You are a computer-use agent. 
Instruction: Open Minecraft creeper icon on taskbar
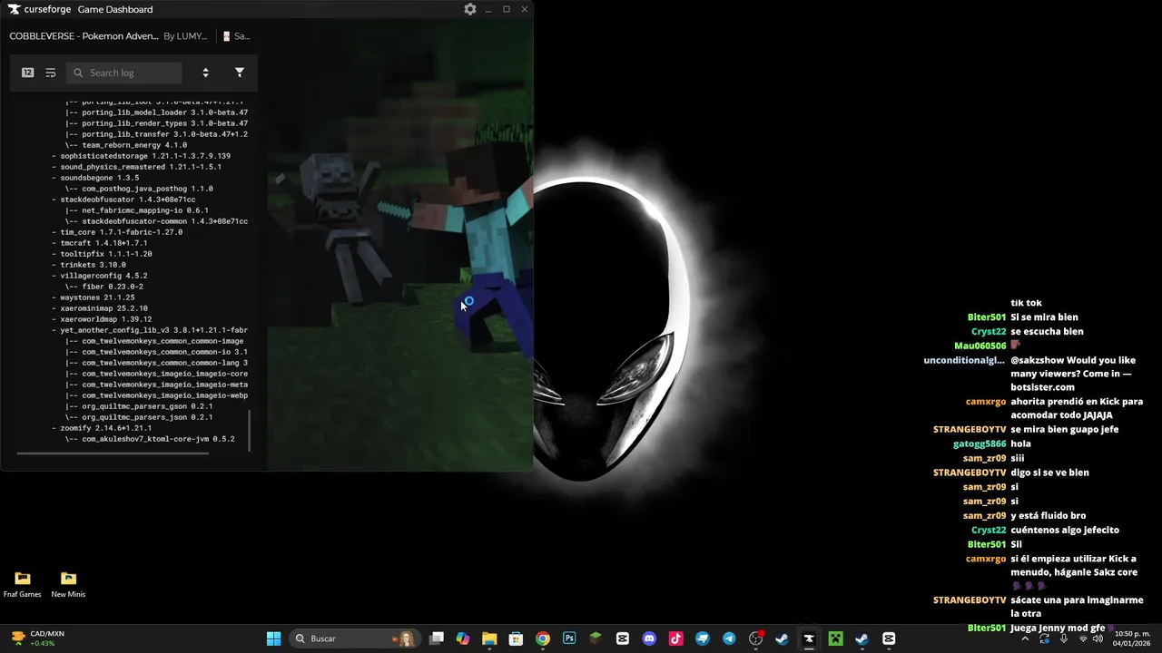tap(835, 638)
